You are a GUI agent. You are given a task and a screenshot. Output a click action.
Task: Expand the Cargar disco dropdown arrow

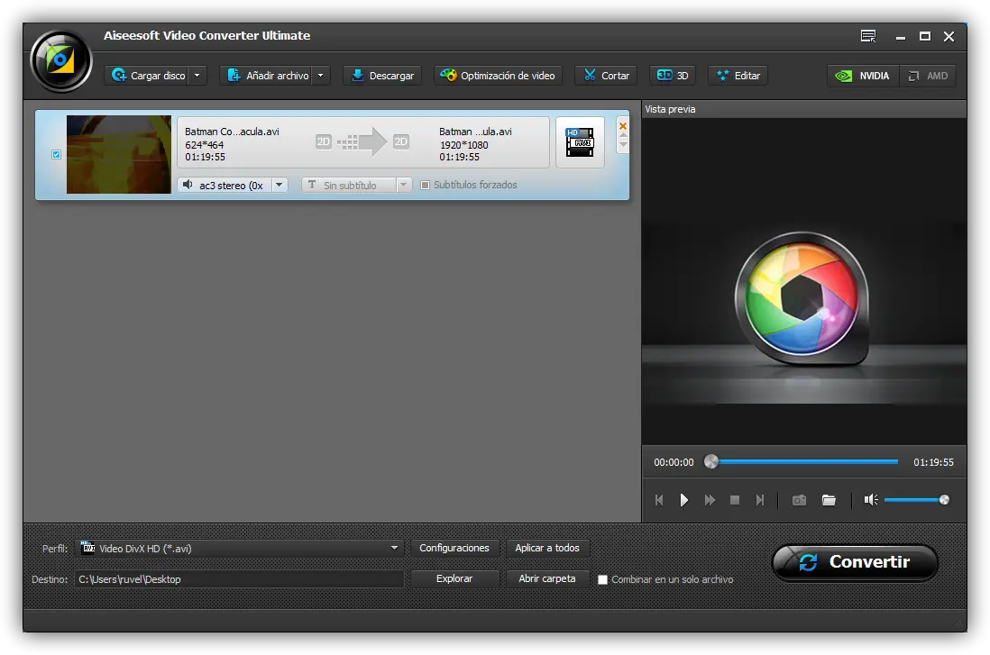tap(197, 76)
